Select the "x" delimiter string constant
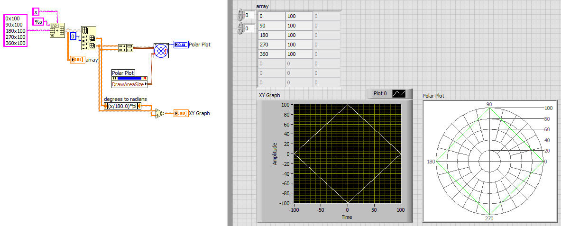561x226 pixels. (36, 11)
